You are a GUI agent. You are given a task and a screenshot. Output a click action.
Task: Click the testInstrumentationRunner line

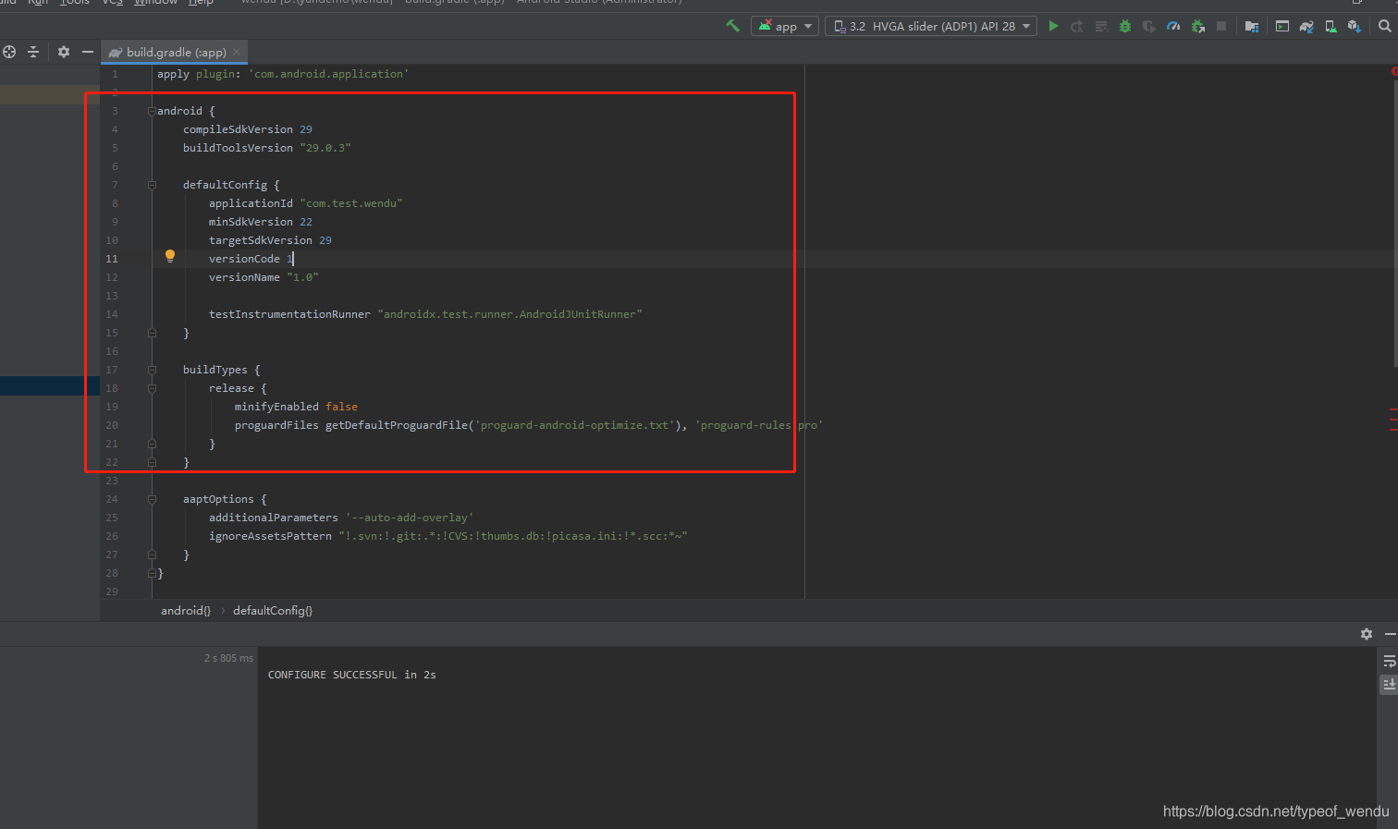425,314
